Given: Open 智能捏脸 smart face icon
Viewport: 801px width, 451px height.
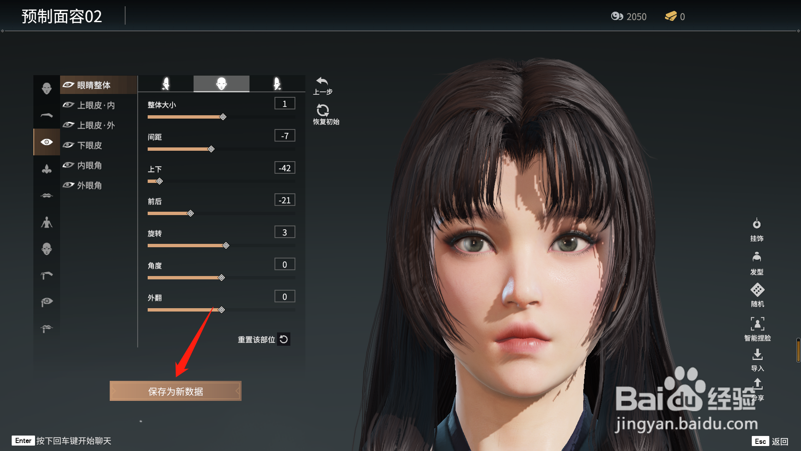Looking at the screenshot, I should point(757,324).
